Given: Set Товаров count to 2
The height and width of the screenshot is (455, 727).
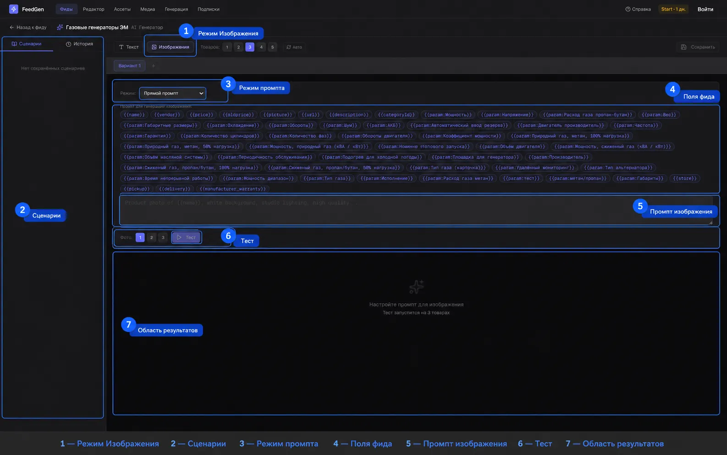Looking at the screenshot, I should [238, 47].
